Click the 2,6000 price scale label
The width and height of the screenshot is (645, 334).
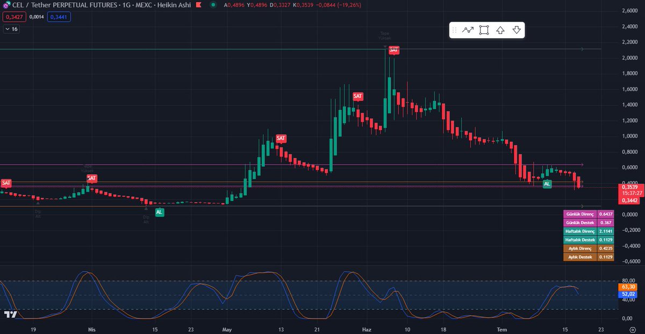pos(629,11)
